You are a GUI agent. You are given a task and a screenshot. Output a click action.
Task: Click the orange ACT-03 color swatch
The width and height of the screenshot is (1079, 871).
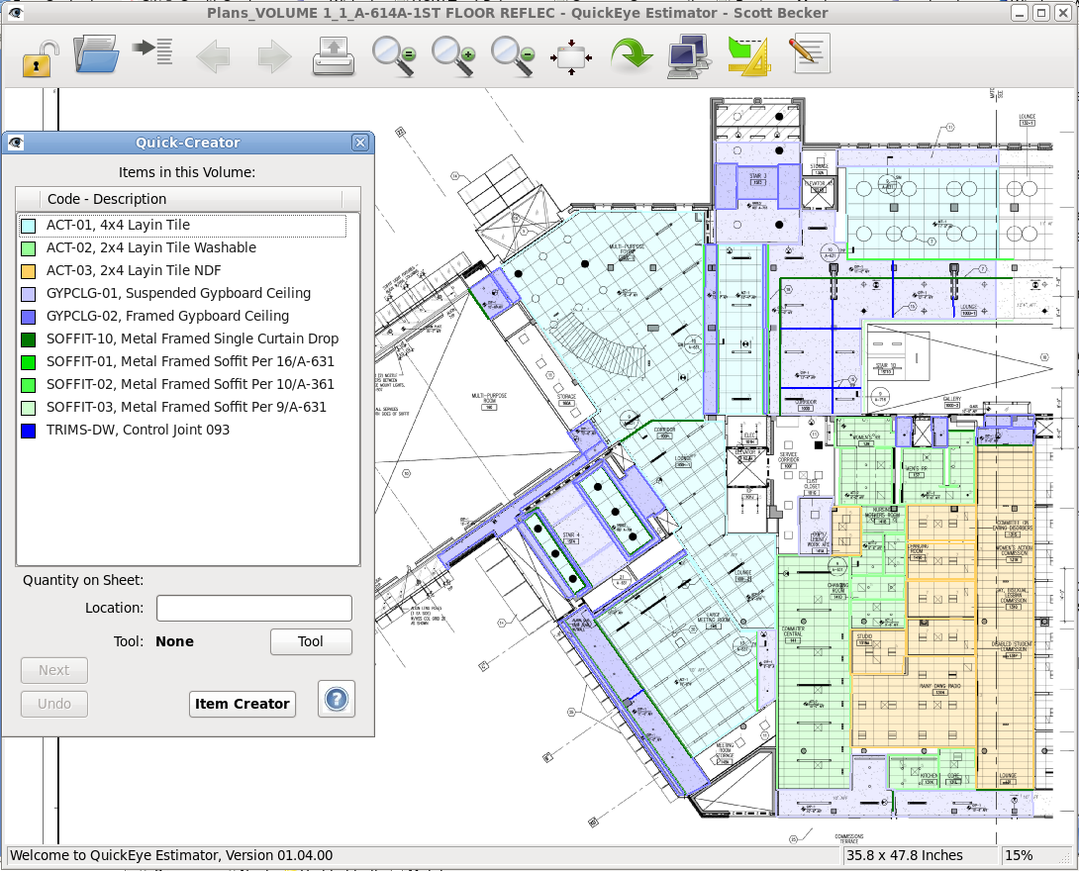29,271
